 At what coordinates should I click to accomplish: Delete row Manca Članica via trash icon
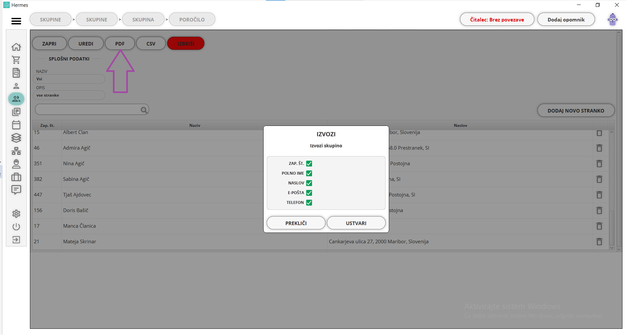click(x=599, y=226)
